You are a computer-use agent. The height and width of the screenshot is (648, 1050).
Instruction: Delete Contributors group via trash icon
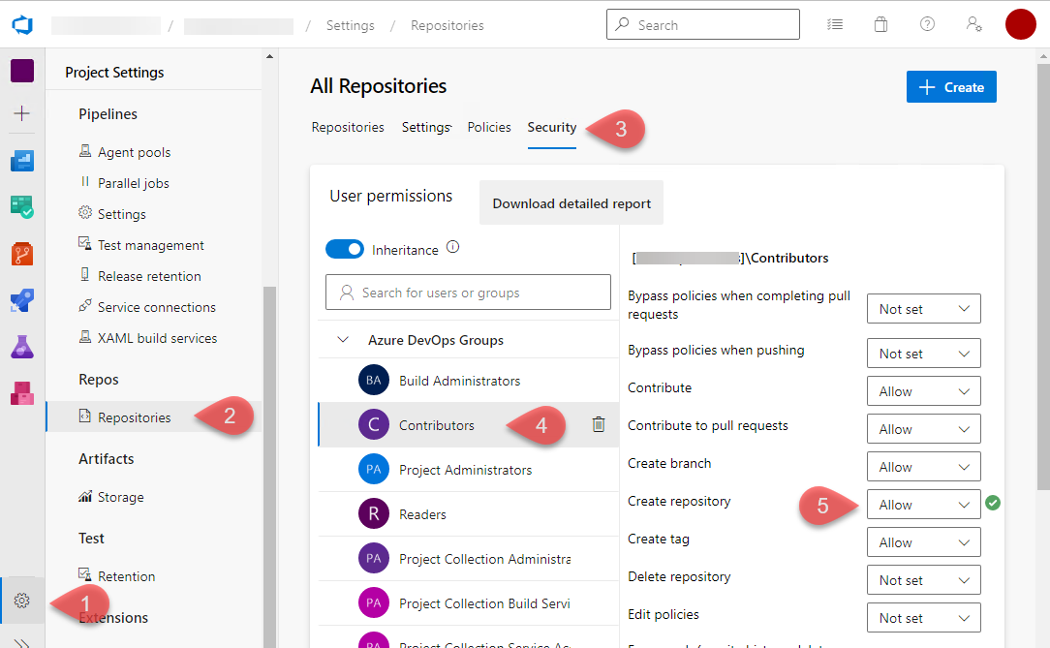click(x=599, y=424)
